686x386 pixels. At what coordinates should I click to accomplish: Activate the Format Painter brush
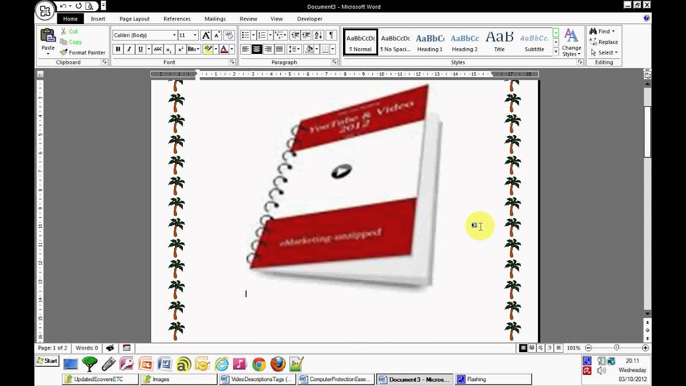(x=83, y=53)
